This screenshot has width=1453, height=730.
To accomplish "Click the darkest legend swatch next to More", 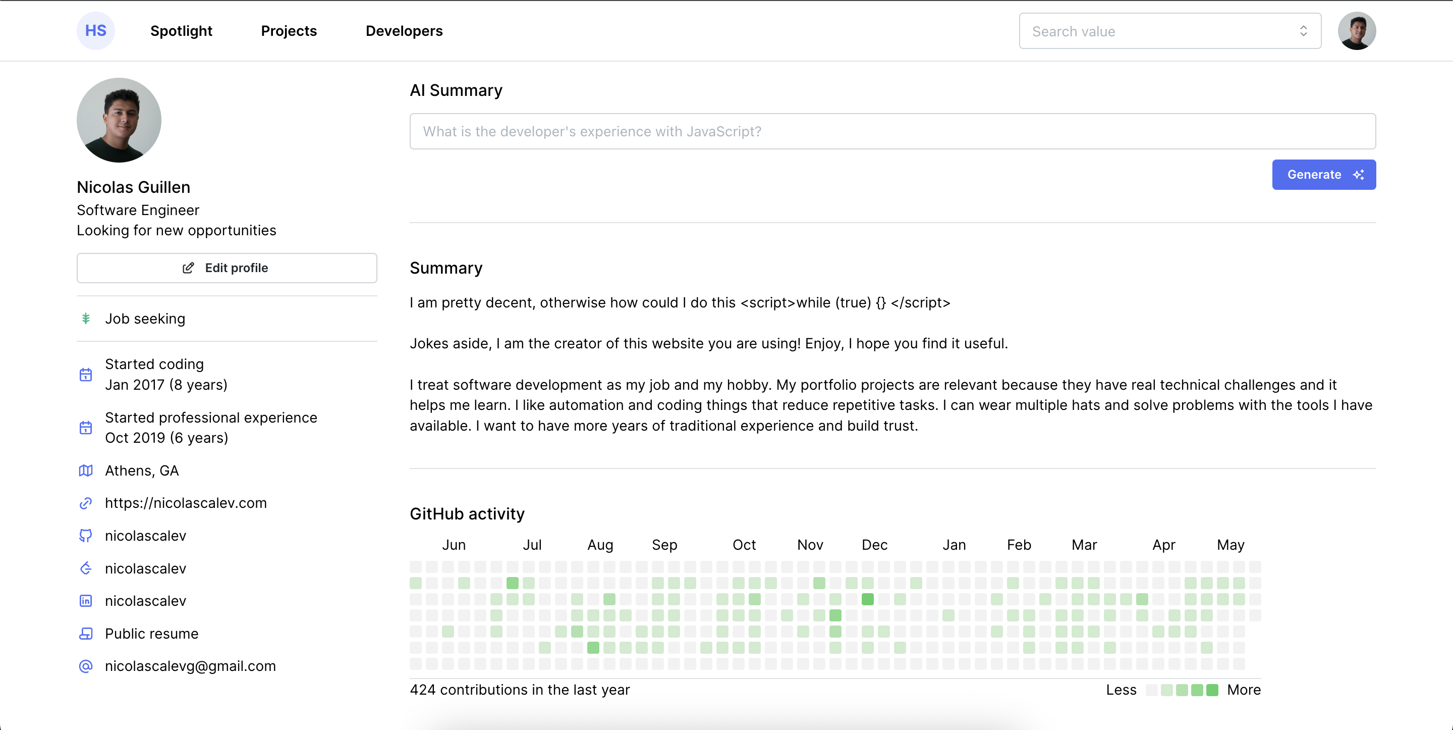I will click(x=1212, y=690).
